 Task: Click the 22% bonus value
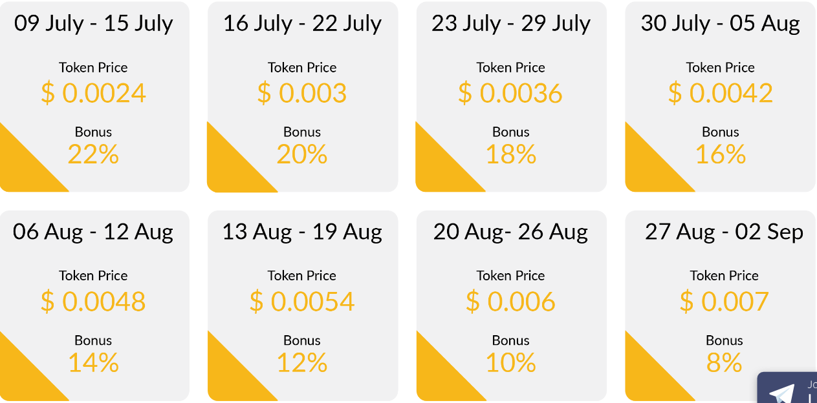tap(93, 154)
